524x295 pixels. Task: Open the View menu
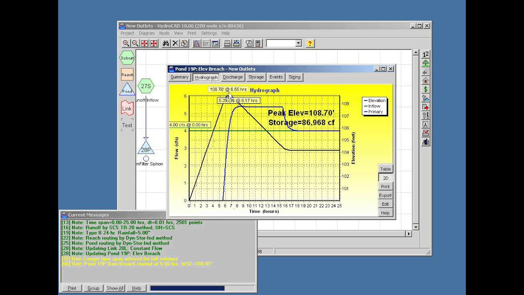[178, 33]
